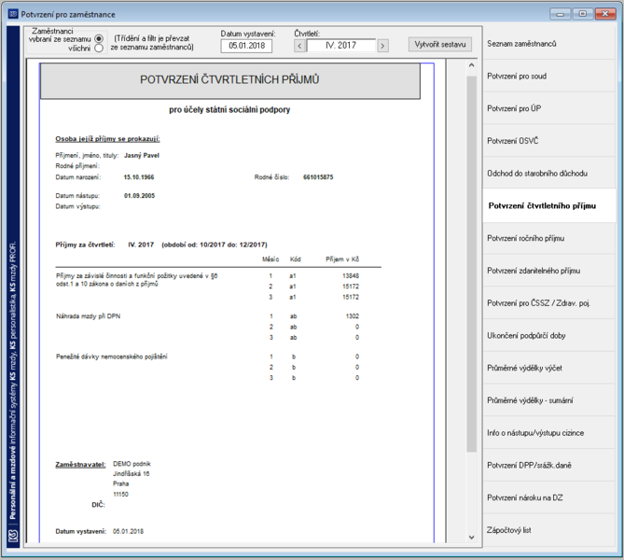Minimize the Potvrzení pro zaměstnance window

pos(561,14)
